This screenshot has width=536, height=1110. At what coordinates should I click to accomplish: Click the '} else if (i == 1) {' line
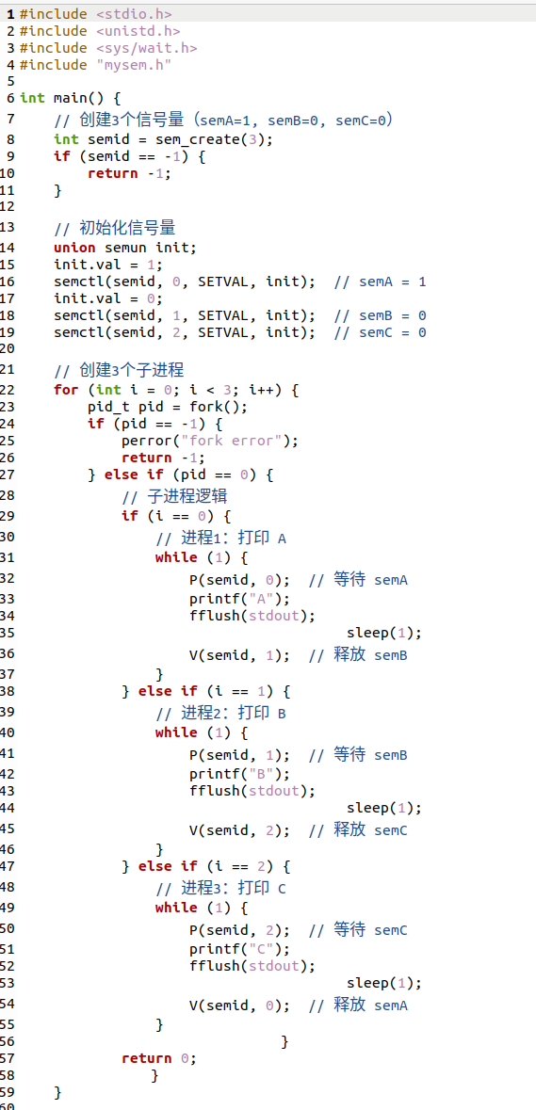[206, 690]
